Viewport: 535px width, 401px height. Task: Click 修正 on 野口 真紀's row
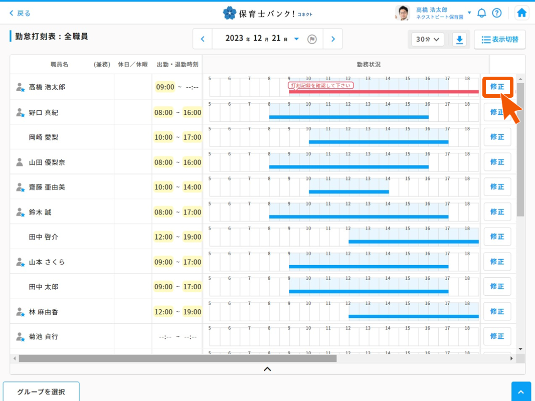pyautogui.click(x=497, y=112)
